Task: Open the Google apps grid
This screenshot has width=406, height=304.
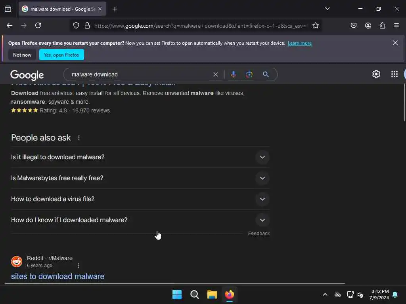Action: (395, 74)
